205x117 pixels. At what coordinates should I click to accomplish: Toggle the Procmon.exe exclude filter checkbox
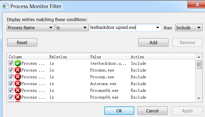click(11, 70)
